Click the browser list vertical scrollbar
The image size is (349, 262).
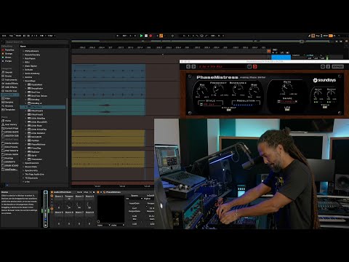click(x=67, y=132)
